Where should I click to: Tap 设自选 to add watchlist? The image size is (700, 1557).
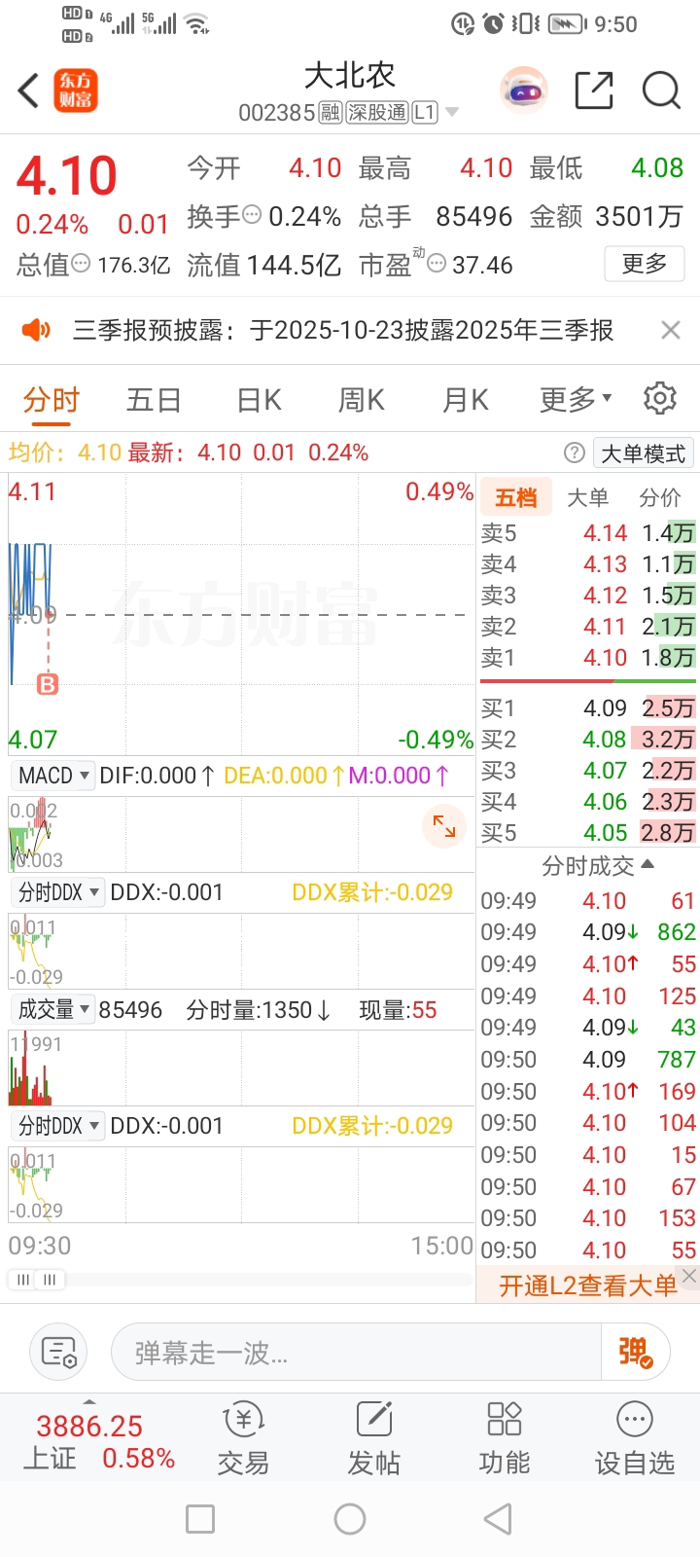tap(635, 1438)
